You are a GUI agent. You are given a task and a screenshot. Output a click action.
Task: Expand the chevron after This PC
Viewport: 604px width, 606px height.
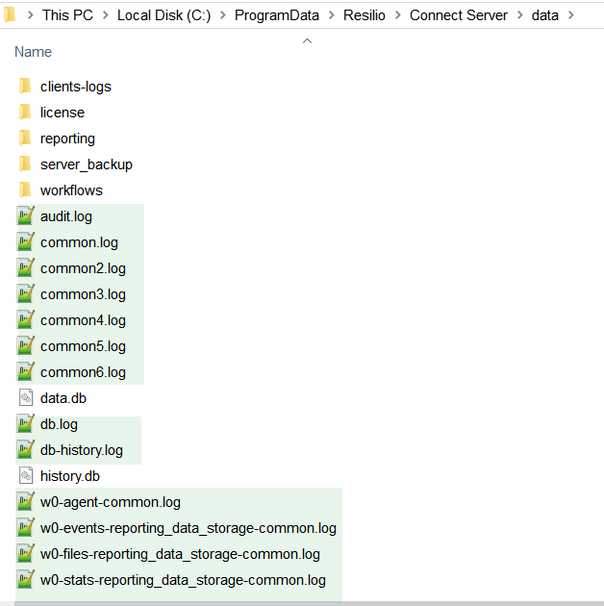[105, 15]
